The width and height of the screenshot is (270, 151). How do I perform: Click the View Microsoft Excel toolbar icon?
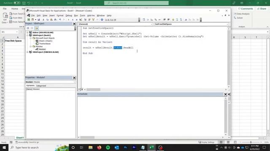pyautogui.click(x=29, y=20)
